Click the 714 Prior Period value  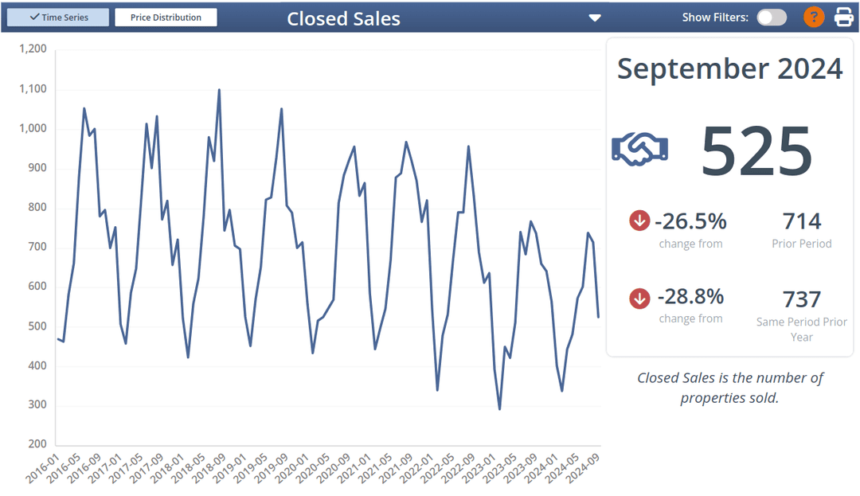[802, 221]
